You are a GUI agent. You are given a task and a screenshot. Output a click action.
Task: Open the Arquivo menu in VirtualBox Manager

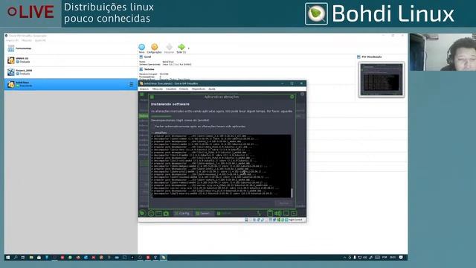pos(12,40)
